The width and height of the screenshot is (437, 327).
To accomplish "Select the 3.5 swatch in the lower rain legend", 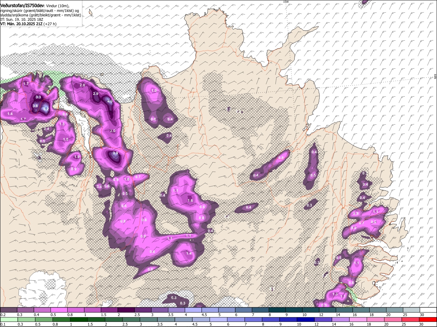I will pos(166,320).
